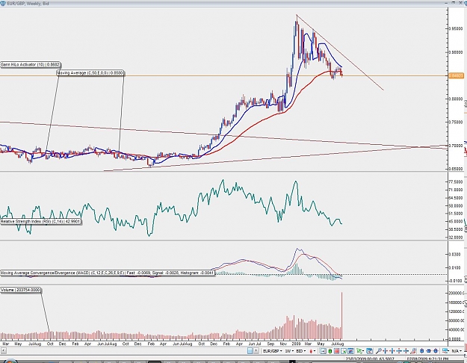This screenshot has height=363, width=467.
Task: Click the chart-with-pencil icon in toolbar
Action: (x=344, y=351)
